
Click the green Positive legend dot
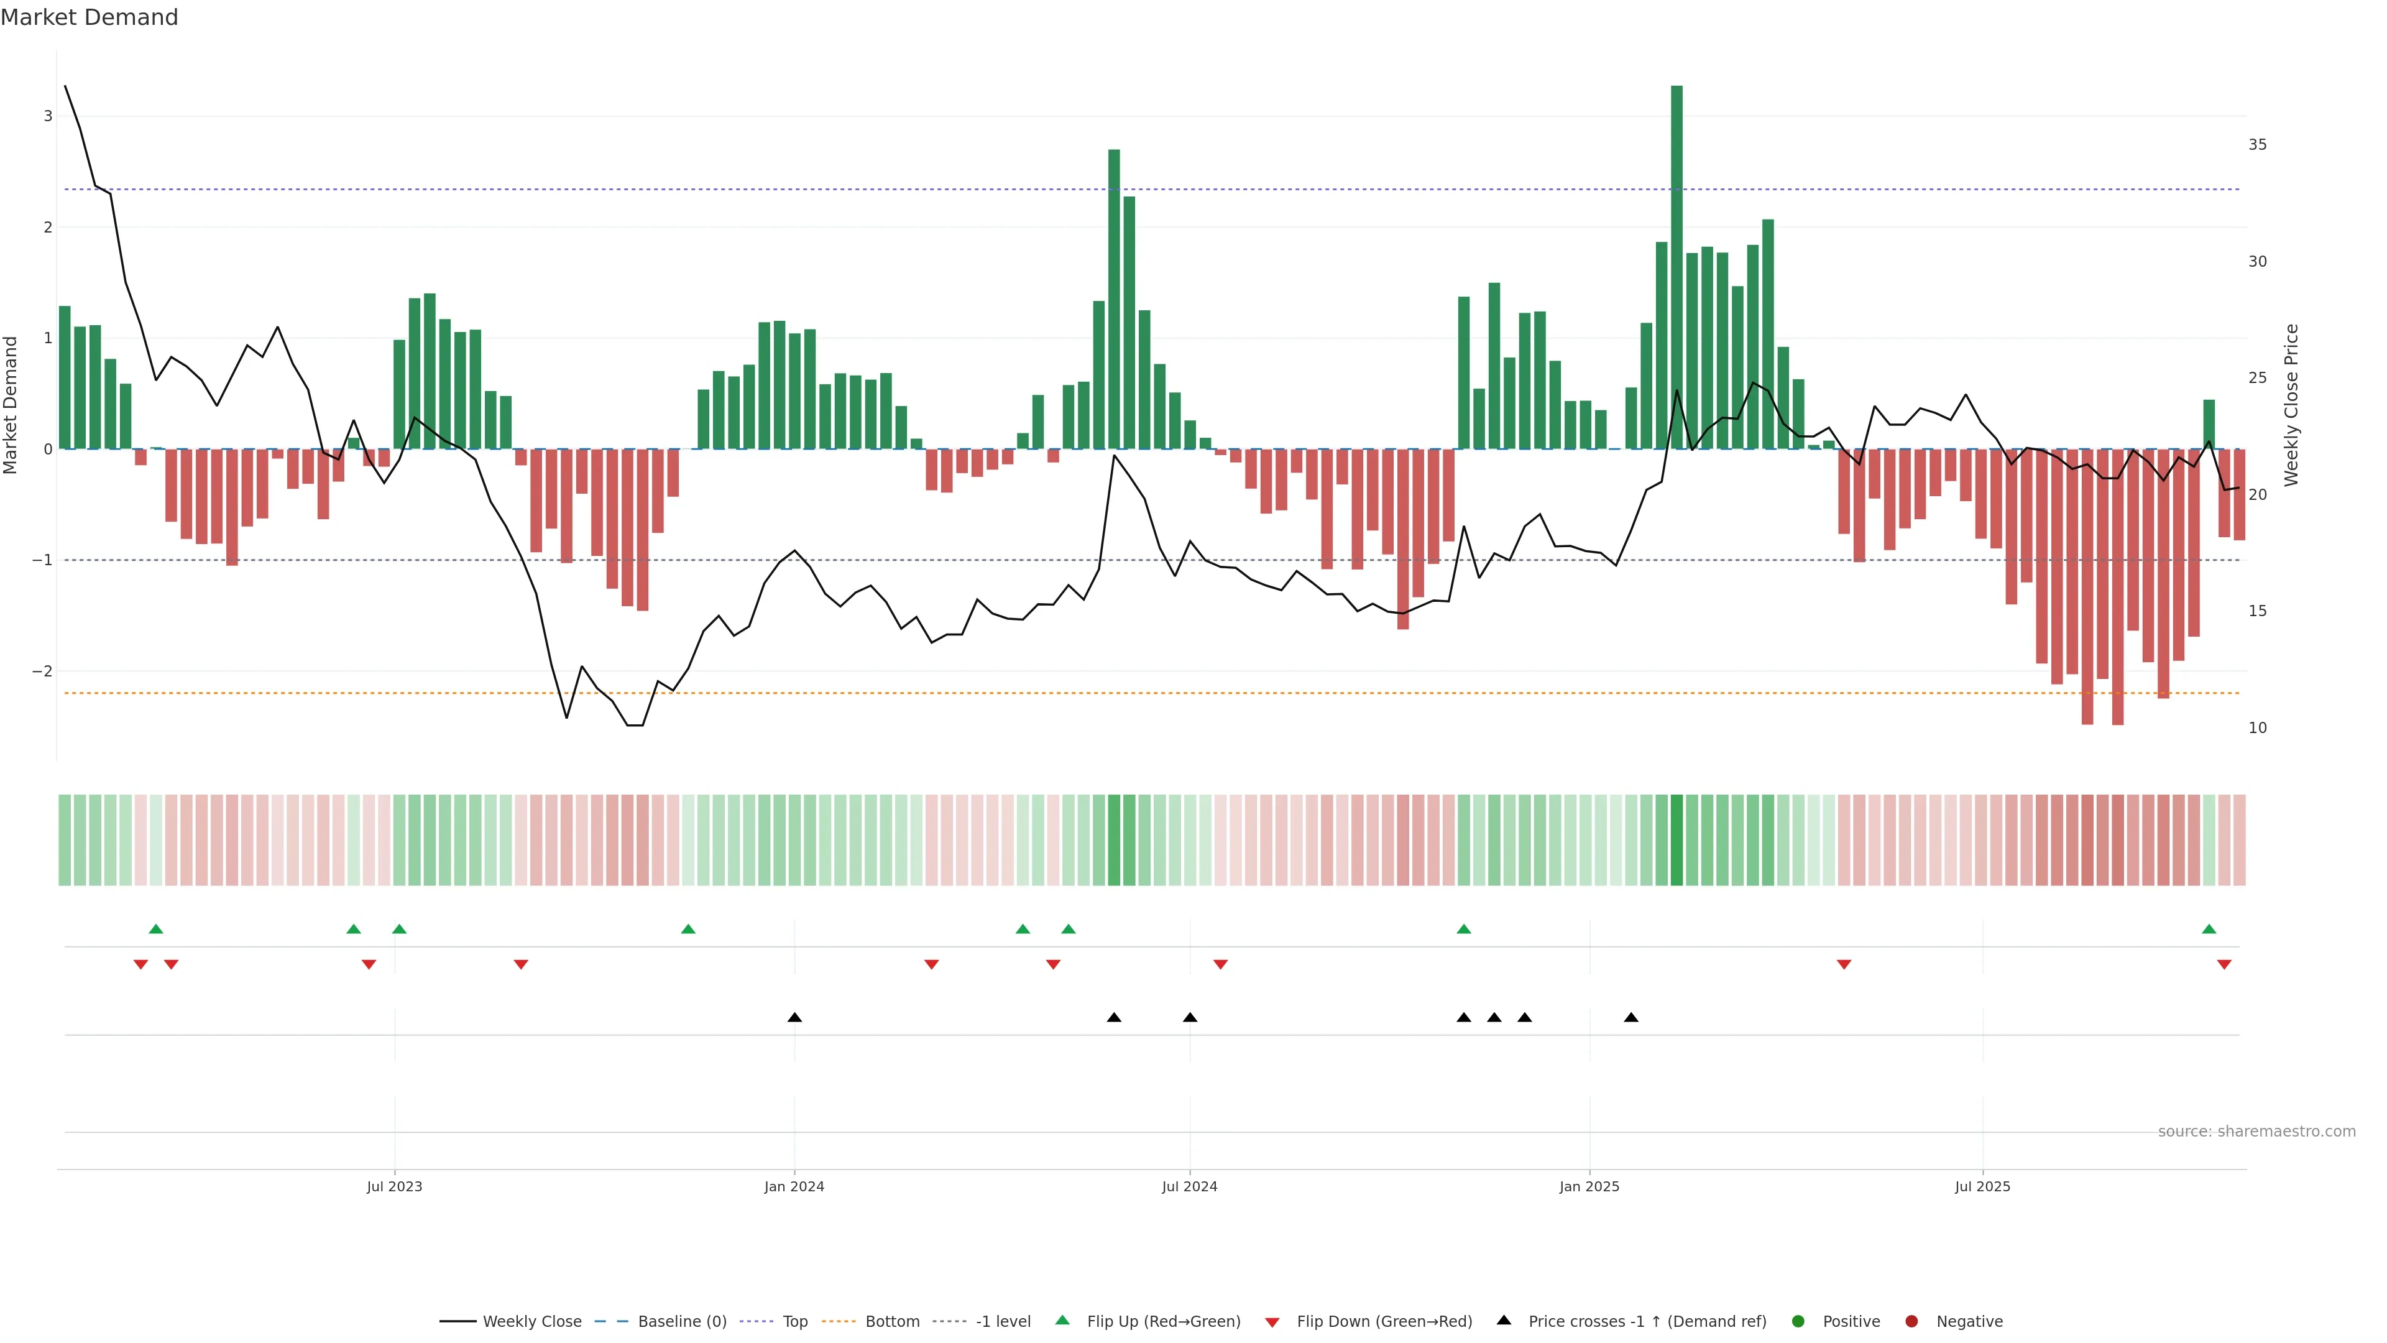point(1798,1321)
